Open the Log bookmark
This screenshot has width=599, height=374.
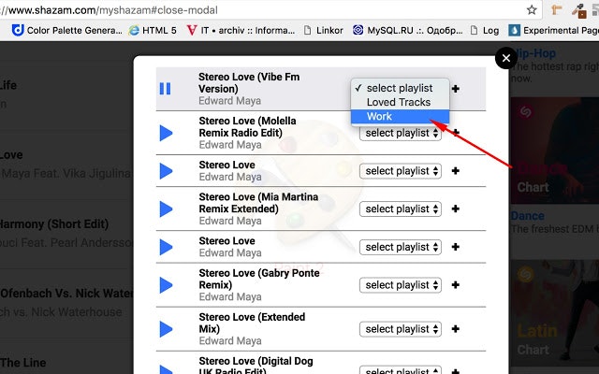point(485,30)
